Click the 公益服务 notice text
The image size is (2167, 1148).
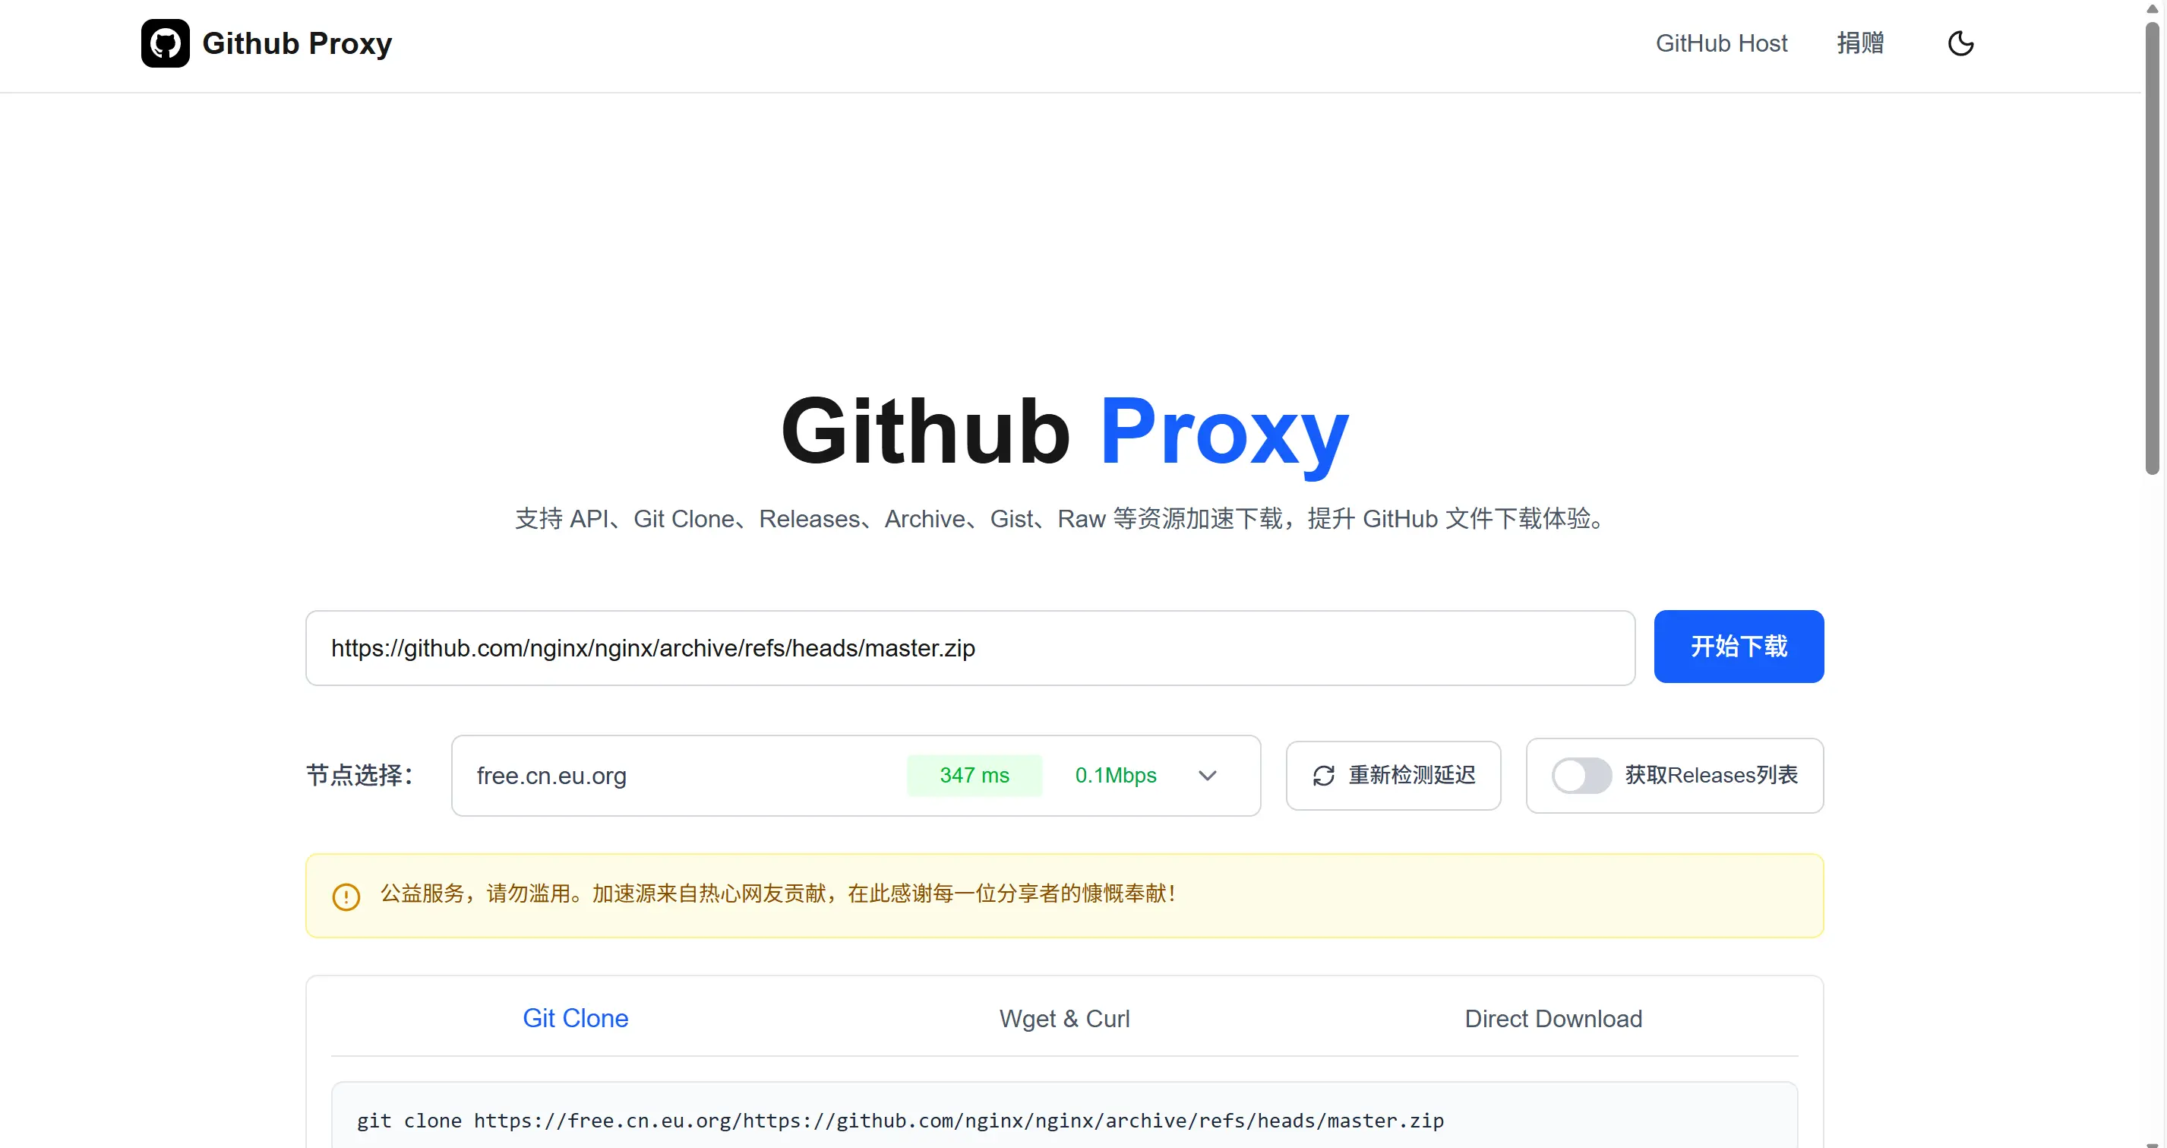pyautogui.click(x=778, y=893)
